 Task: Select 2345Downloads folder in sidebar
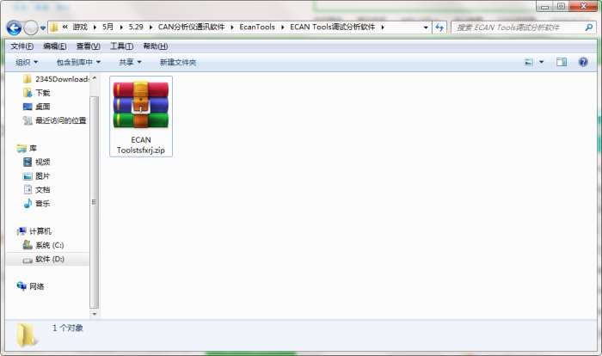[57, 79]
